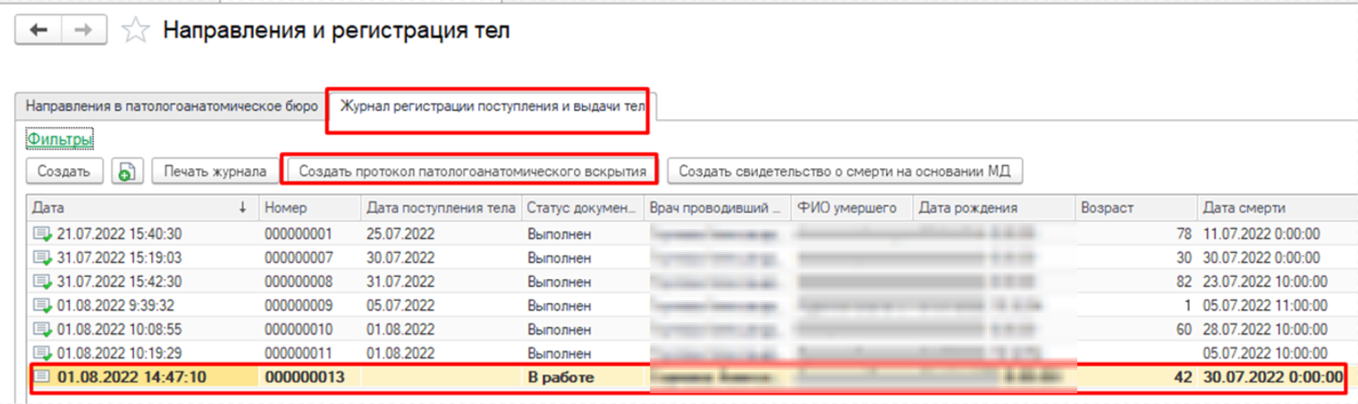Click the copy document icon next to Создать
This screenshot has width=1358, height=404.
pyautogui.click(x=128, y=171)
